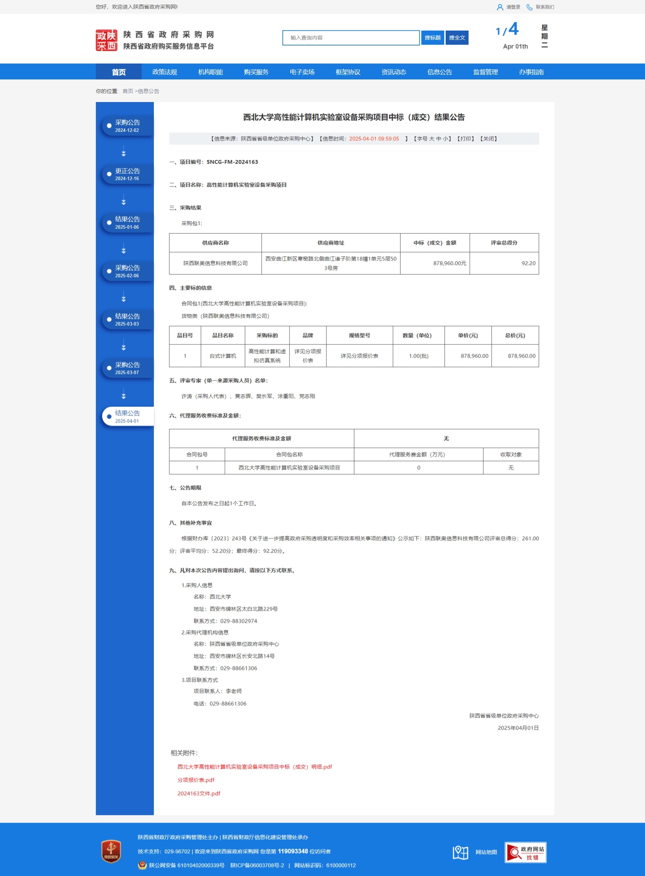The width and height of the screenshot is (645, 876).
Task: Click the Shaanxi procurement site logo
Action: pyautogui.click(x=106, y=40)
